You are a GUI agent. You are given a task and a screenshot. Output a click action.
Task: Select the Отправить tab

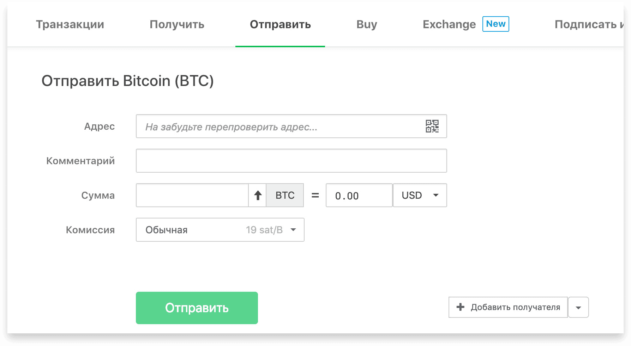280,24
